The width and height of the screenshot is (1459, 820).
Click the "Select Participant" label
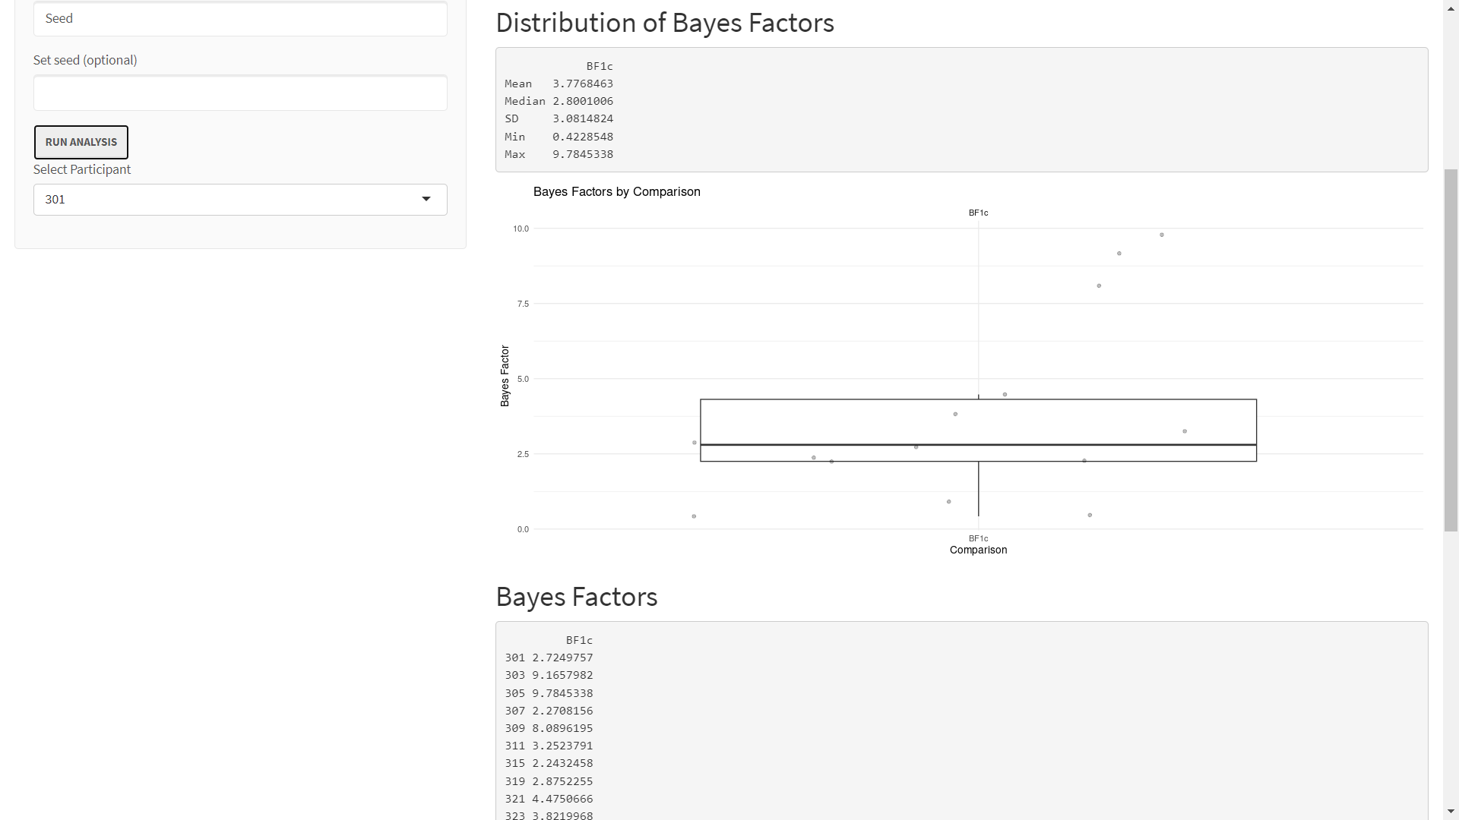coord(82,169)
